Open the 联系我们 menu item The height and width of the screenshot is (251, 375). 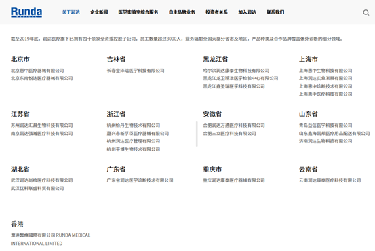[x=275, y=12]
